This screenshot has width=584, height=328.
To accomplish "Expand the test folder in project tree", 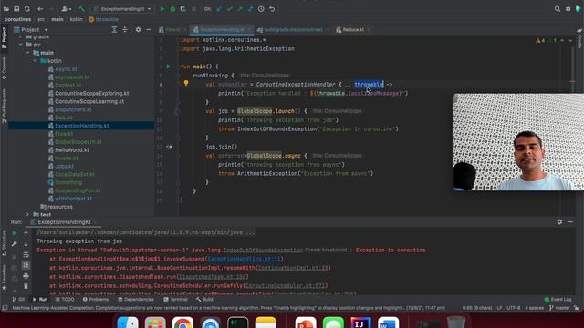I will (28, 215).
